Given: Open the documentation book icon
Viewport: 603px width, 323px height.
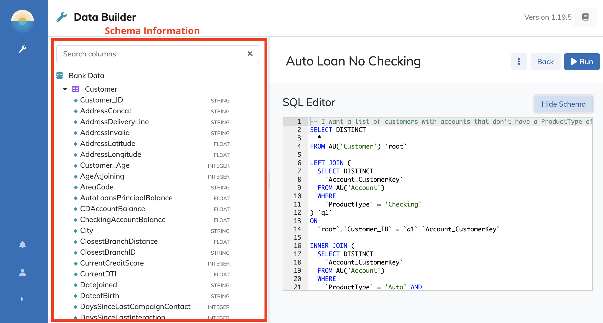Looking at the screenshot, I should (585, 17).
